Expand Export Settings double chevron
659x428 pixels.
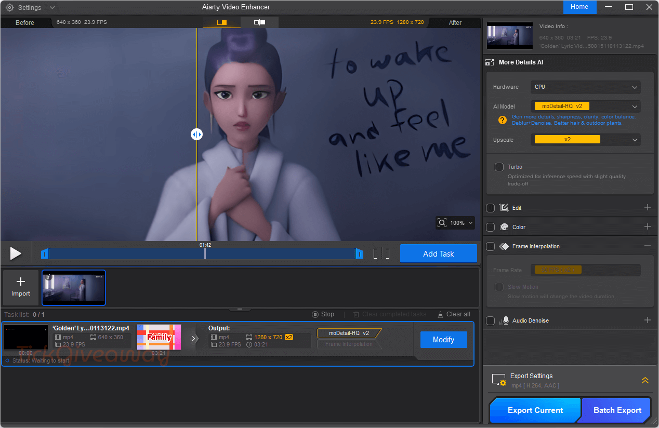(645, 380)
